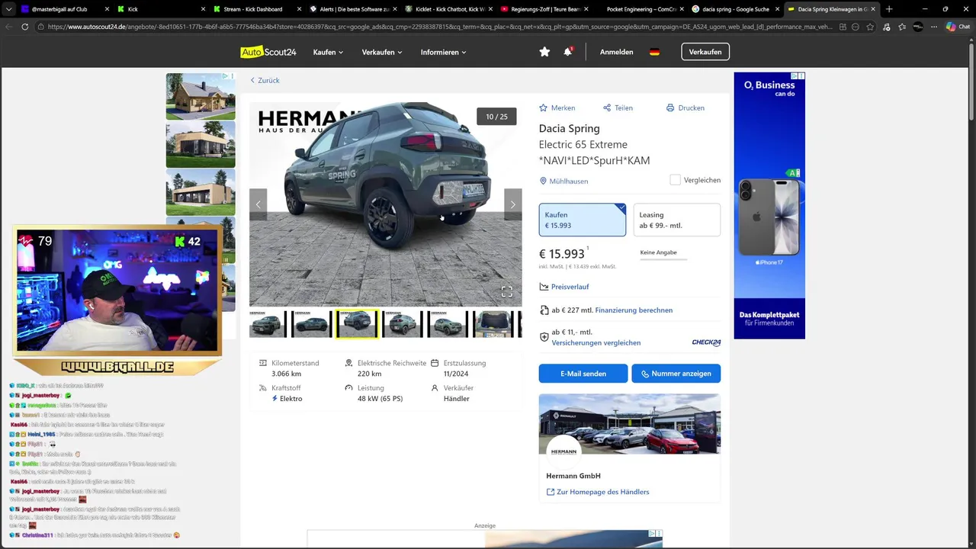Switch to dacia spring Google Suche tab
The height and width of the screenshot is (549, 976).
click(x=736, y=9)
